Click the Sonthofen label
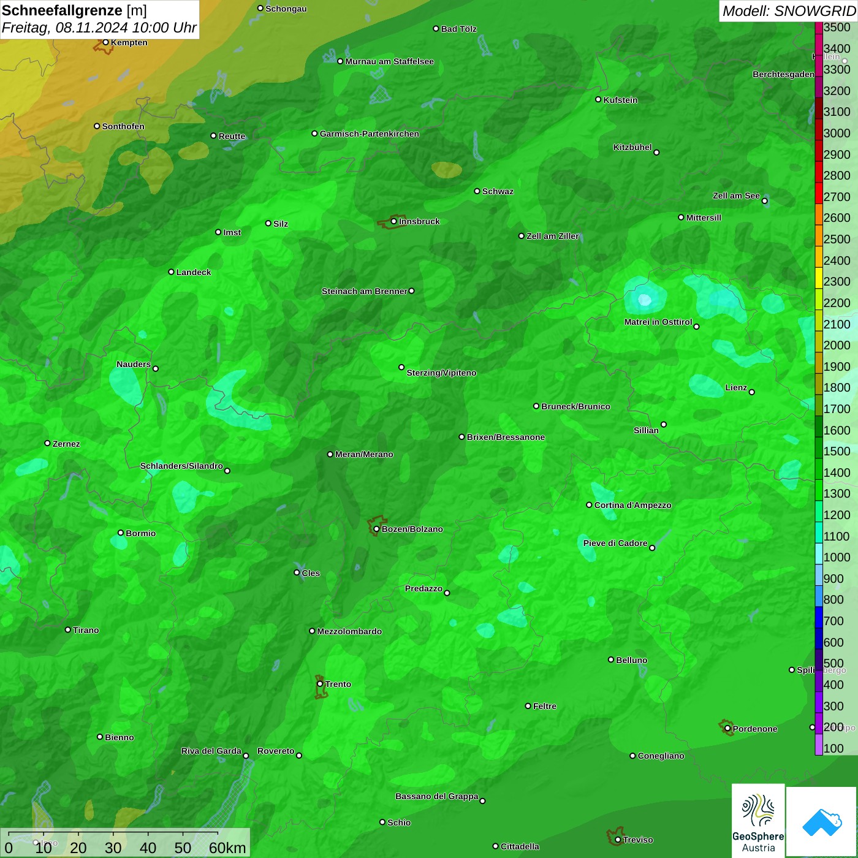Screen dimensions: 858x858 click(123, 126)
